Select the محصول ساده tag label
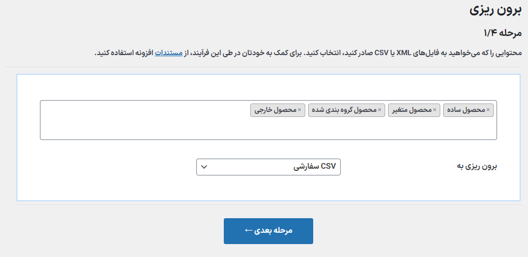528x257 pixels. (x=466, y=110)
